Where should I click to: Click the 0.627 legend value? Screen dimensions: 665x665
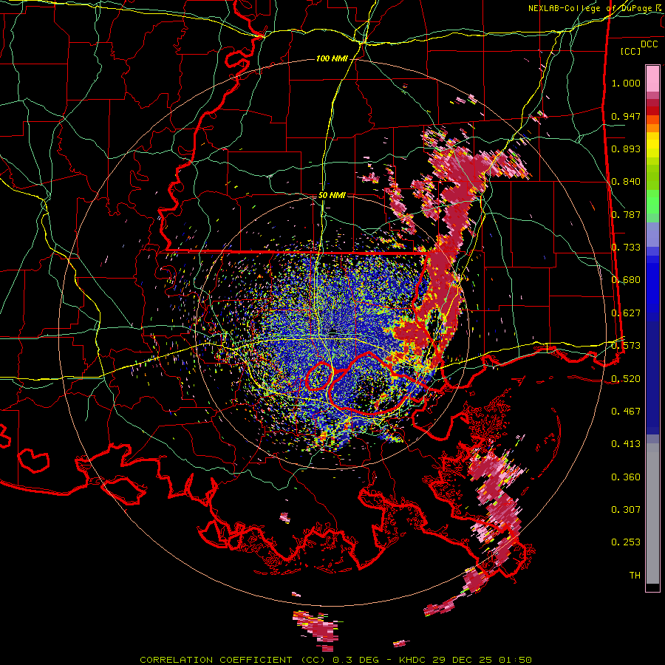626,313
